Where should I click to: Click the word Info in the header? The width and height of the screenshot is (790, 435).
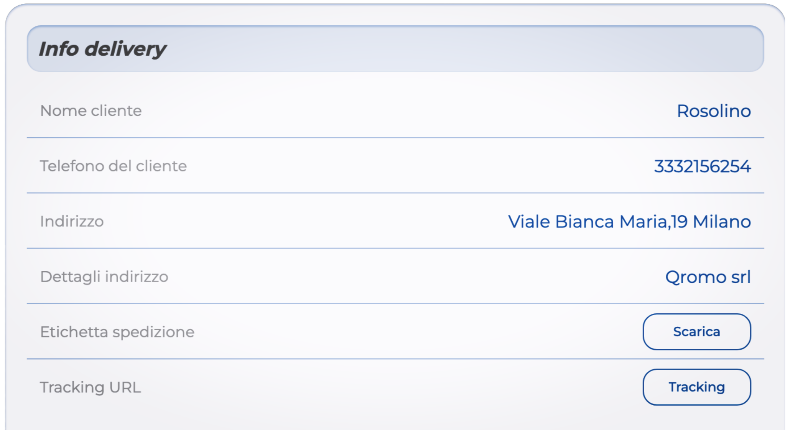click(x=59, y=49)
